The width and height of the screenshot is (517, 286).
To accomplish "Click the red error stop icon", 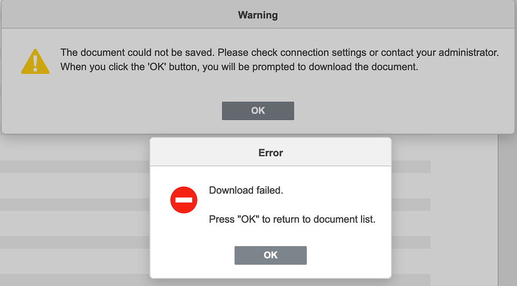I will (184, 200).
